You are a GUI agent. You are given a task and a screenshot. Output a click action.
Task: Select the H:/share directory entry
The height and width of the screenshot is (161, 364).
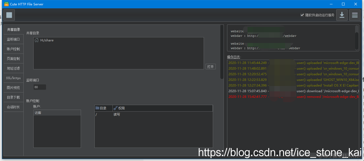point(119,40)
